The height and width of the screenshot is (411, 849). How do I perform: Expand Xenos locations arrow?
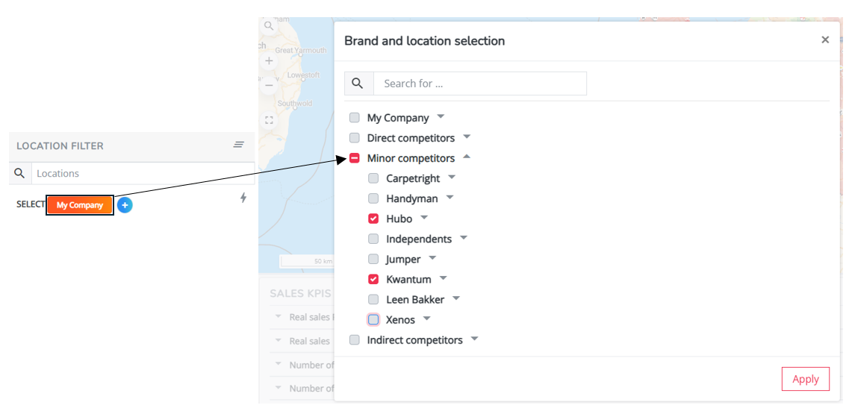tap(426, 319)
